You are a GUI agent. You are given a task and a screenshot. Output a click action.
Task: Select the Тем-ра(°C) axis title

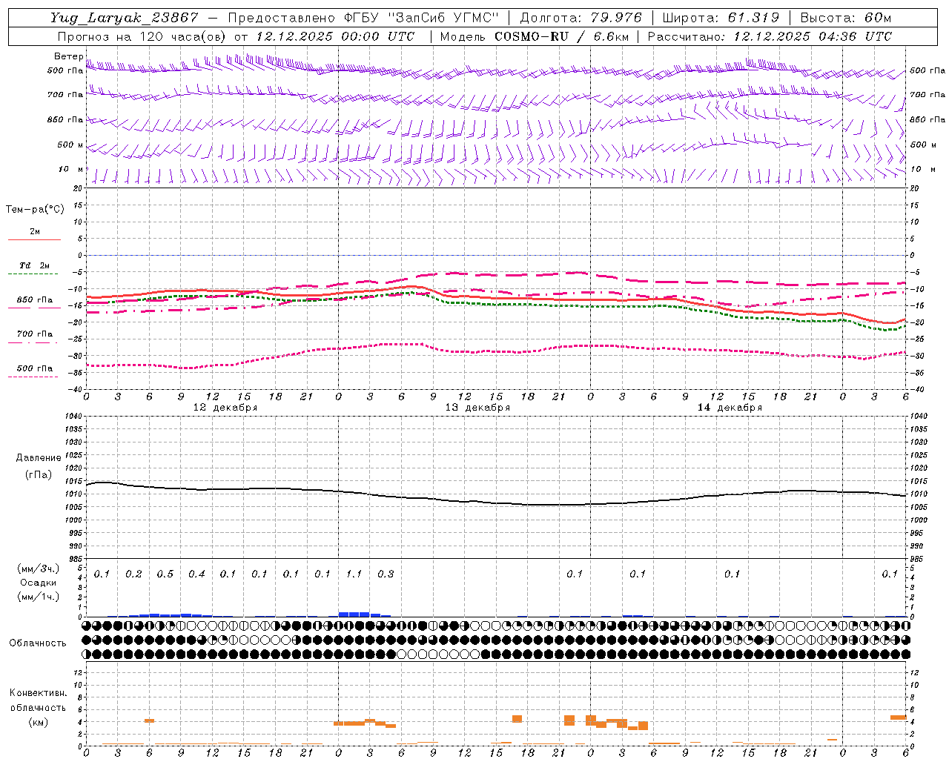click(x=35, y=210)
